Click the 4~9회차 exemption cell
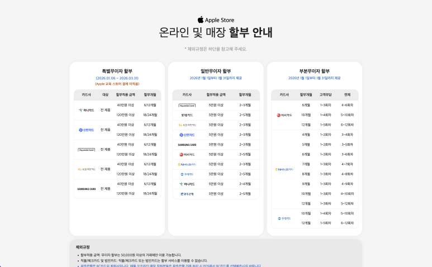Image resolution: width=432 pixels, height=267 pixels. (347, 184)
